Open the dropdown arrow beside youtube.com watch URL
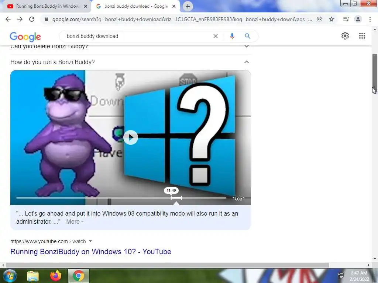This screenshot has height=283, width=378. coord(90,241)
